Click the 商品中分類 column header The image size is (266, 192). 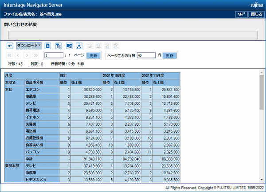click(x=42, y=82)
